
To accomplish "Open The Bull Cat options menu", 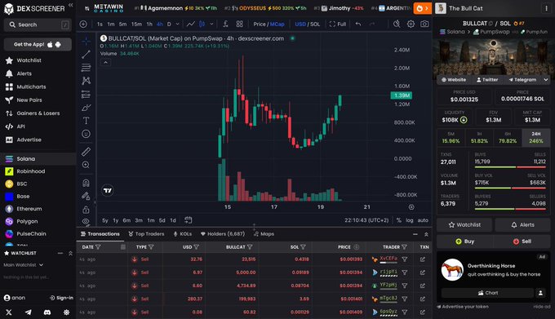I will coord(546,8).
